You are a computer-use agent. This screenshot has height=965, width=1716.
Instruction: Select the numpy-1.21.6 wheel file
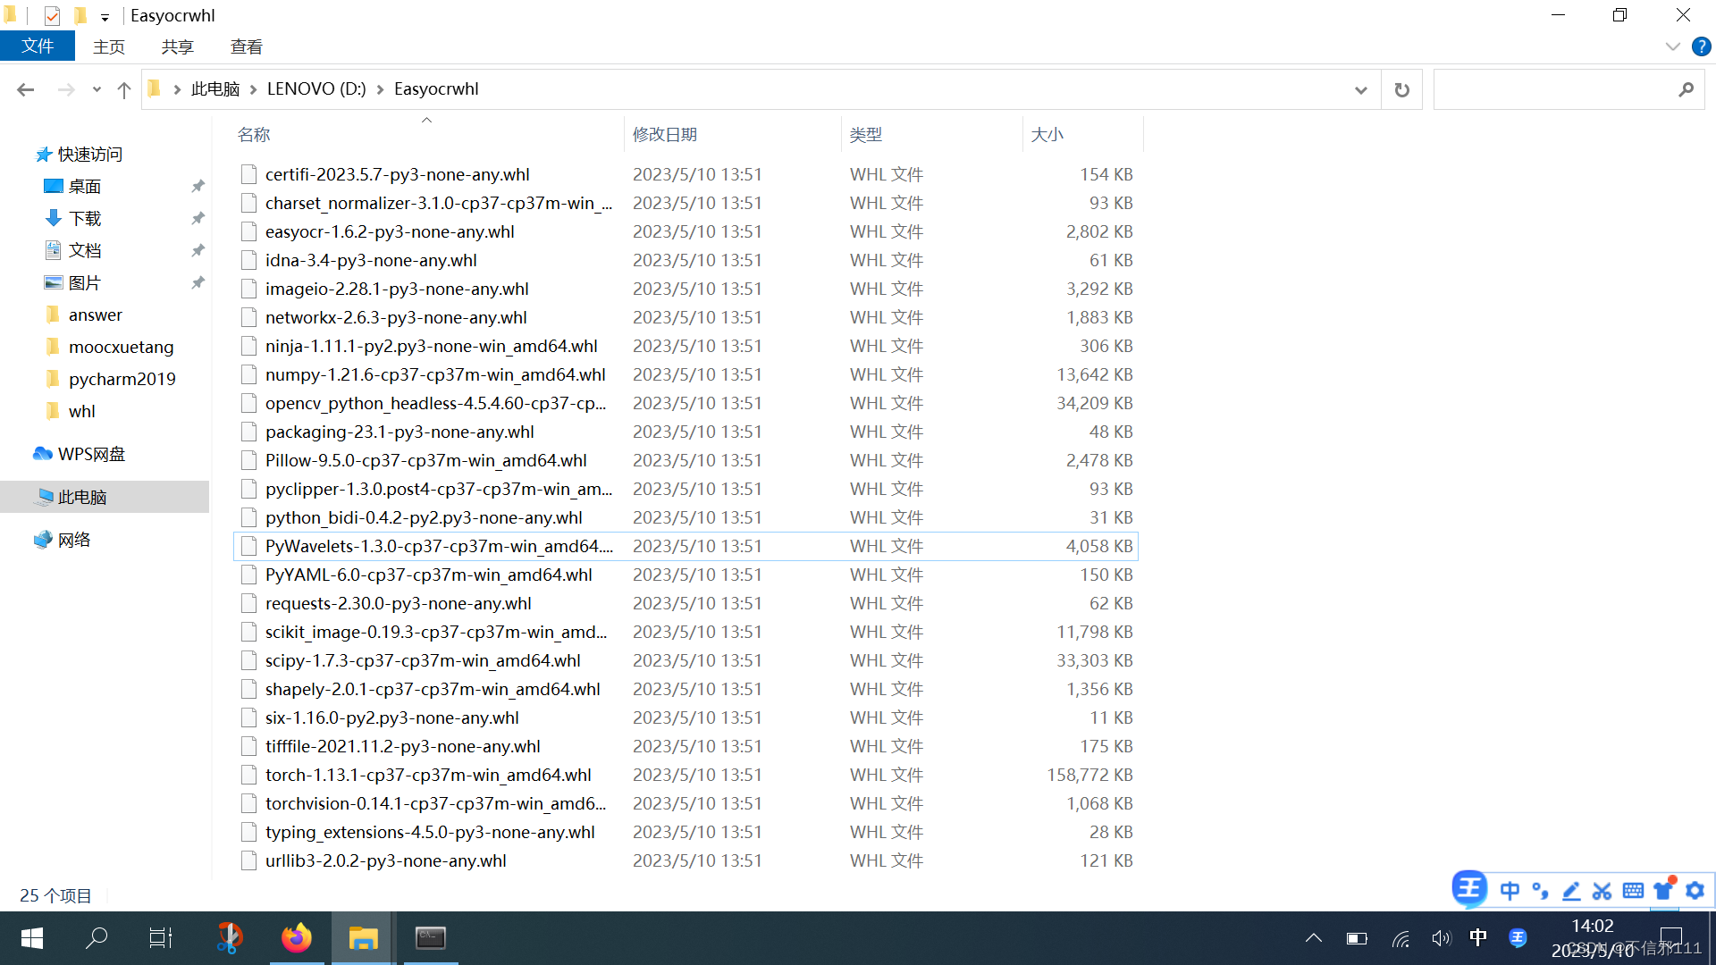coord(435,374)
